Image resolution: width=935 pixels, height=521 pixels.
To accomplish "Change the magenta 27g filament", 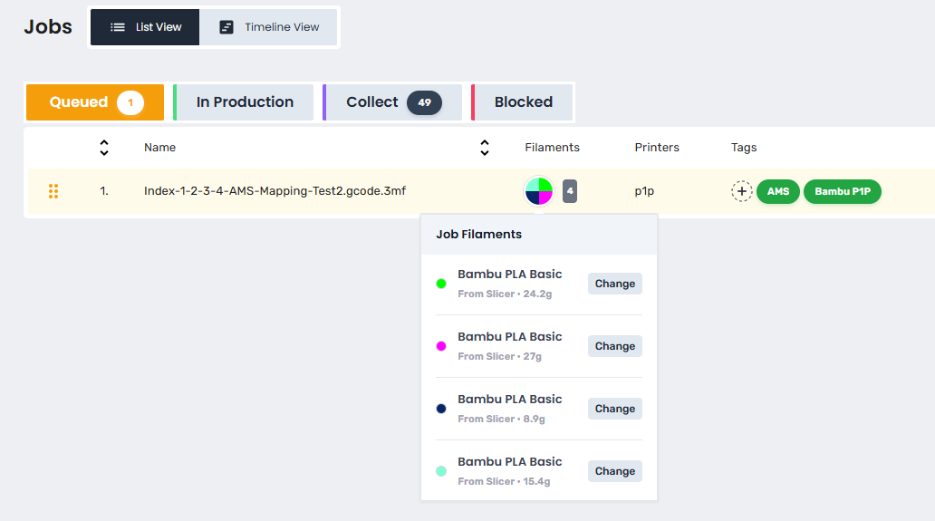I will (615, 346).
